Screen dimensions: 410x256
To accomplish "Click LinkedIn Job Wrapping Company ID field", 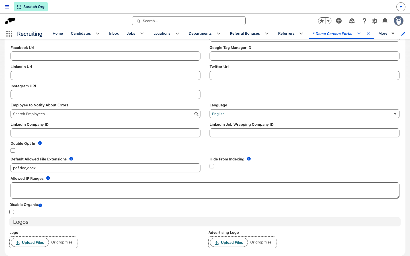I will tap(304, 133).
